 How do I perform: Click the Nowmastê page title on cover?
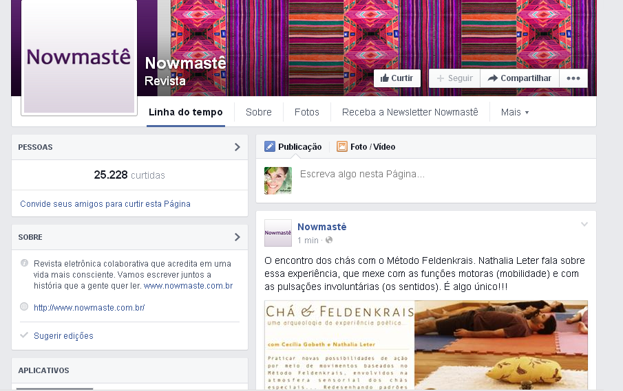(x=186, y=63)
